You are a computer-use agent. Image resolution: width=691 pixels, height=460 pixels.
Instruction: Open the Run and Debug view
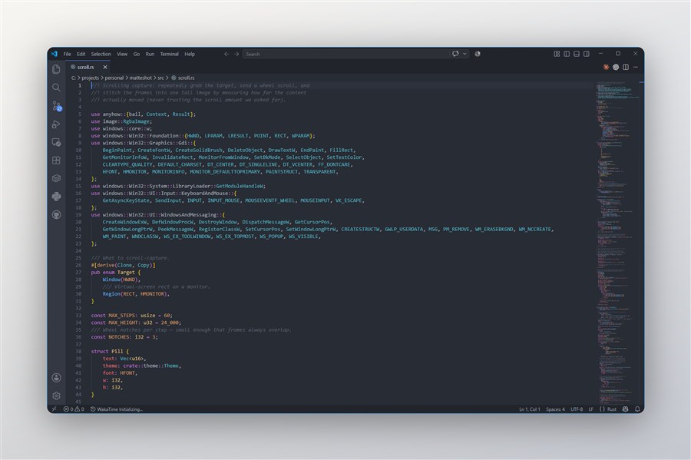coord(56,124)
